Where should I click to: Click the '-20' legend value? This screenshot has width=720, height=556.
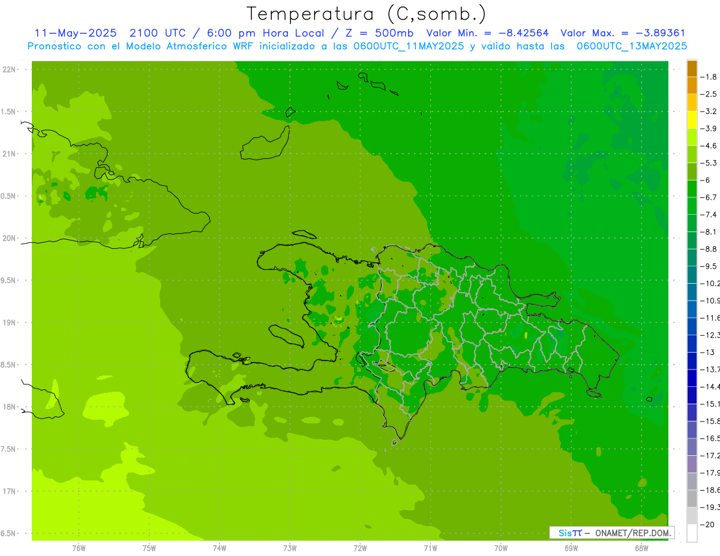pos(707,524)
